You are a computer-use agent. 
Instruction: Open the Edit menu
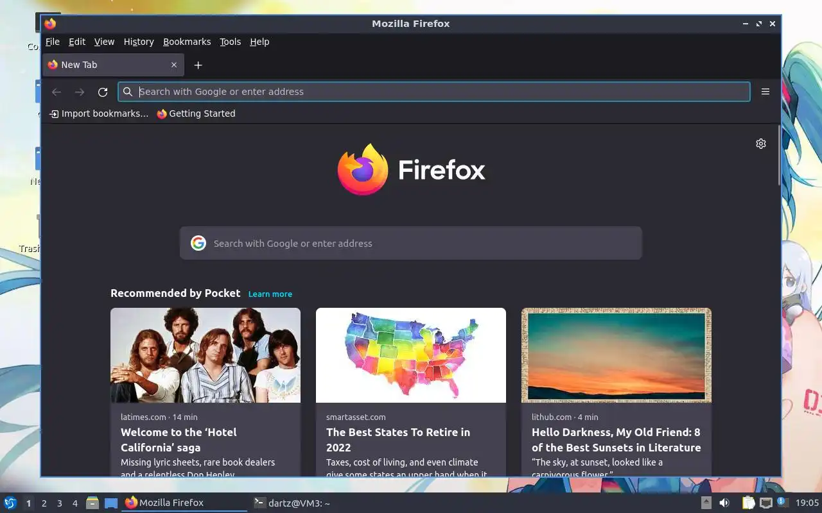77,42
